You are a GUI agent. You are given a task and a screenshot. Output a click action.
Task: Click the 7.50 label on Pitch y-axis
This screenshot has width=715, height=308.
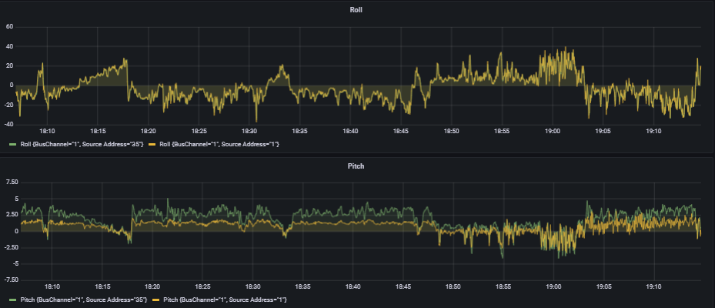[12, 182]
